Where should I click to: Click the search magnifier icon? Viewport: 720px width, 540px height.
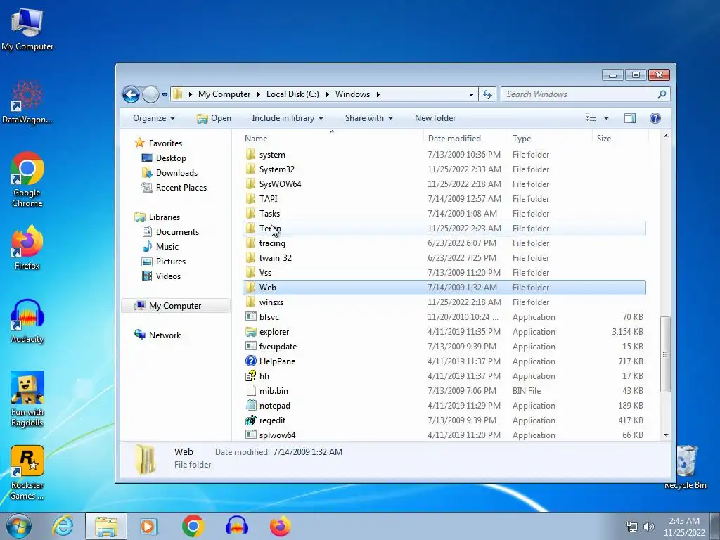[662, 94]
